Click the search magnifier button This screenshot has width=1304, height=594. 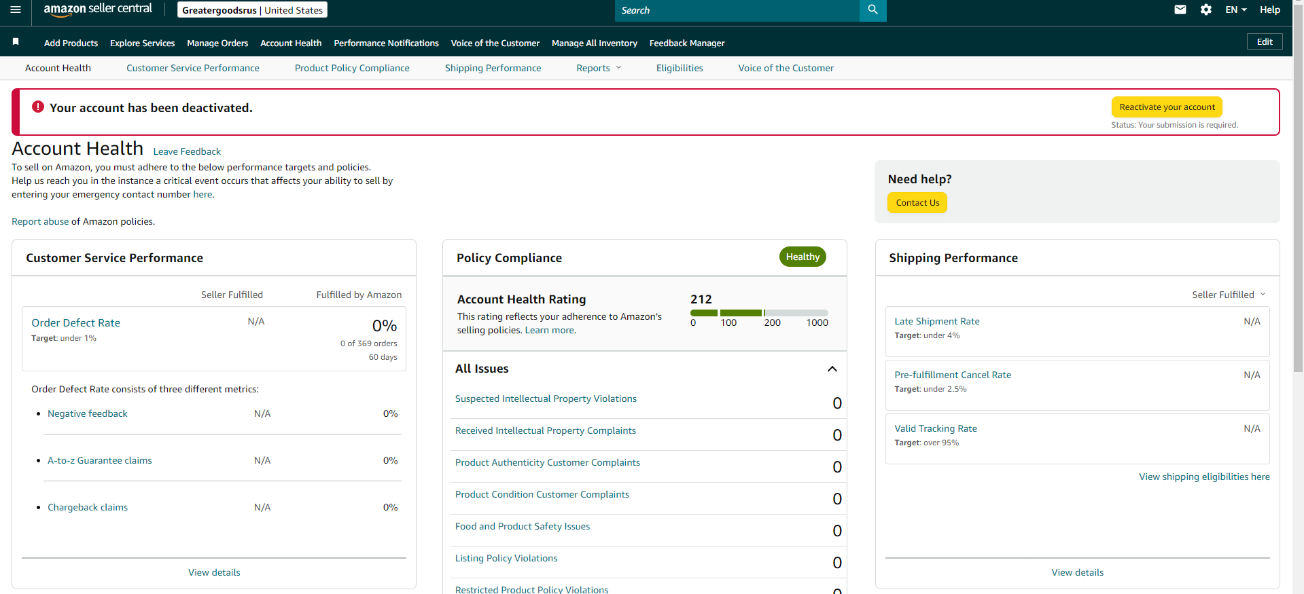click(x=873, y=10)
